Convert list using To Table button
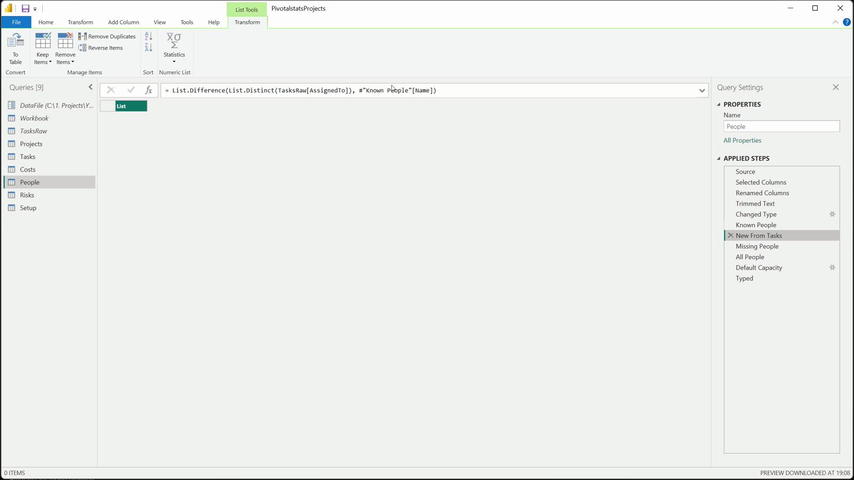Screen dimensions: 854x480 [x=15, y=49]
